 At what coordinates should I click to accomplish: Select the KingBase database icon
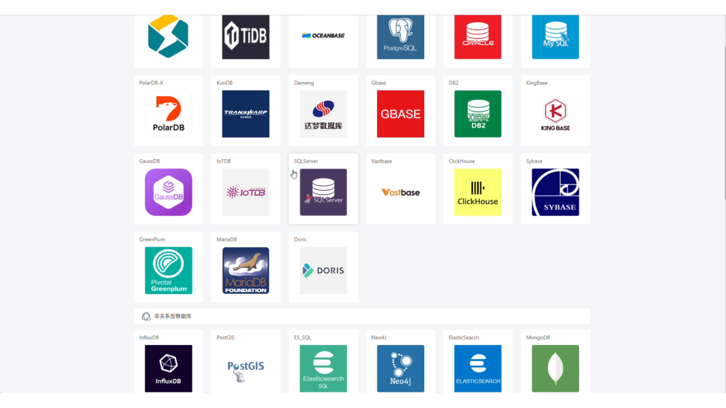coord(555,113)
